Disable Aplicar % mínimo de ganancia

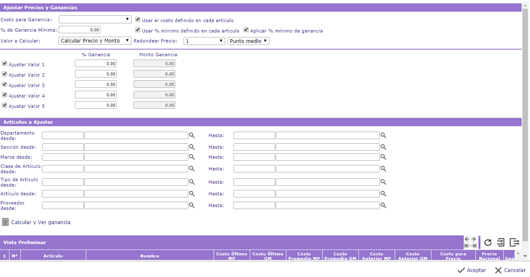(246, 30)
